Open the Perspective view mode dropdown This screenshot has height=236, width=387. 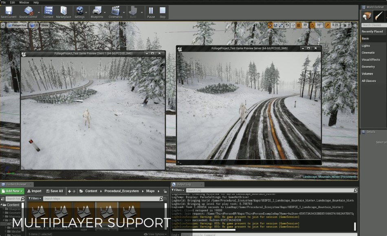click(x=16, y=25)
